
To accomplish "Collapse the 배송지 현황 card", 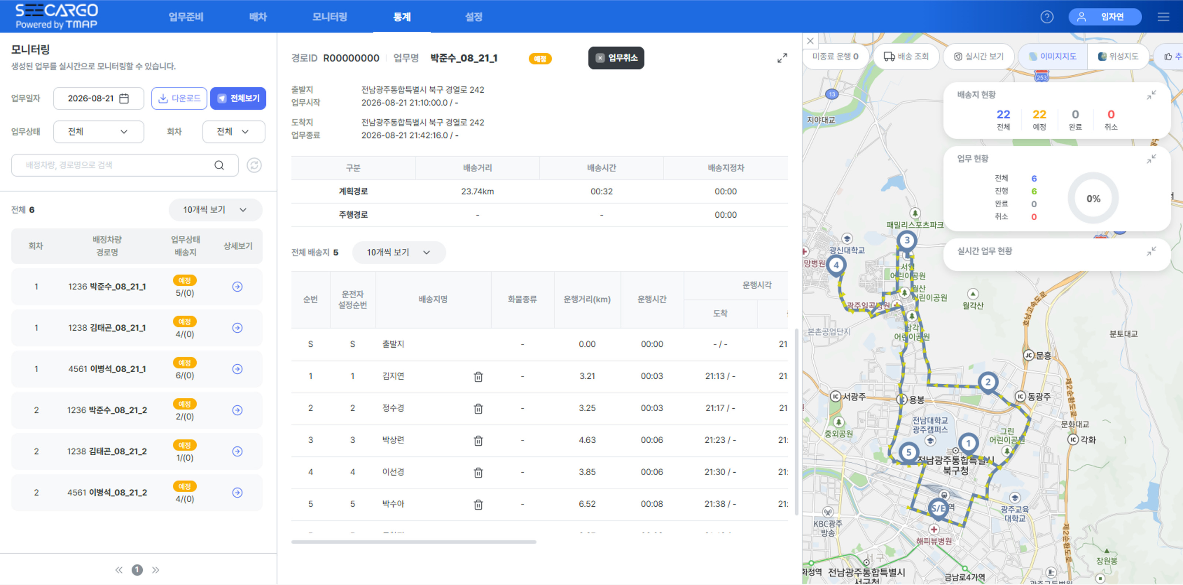I will [1151, 95].
